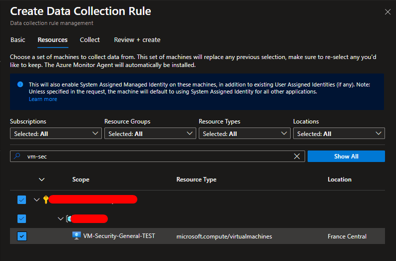Open the Resource Groups filter dropdown

150,133
